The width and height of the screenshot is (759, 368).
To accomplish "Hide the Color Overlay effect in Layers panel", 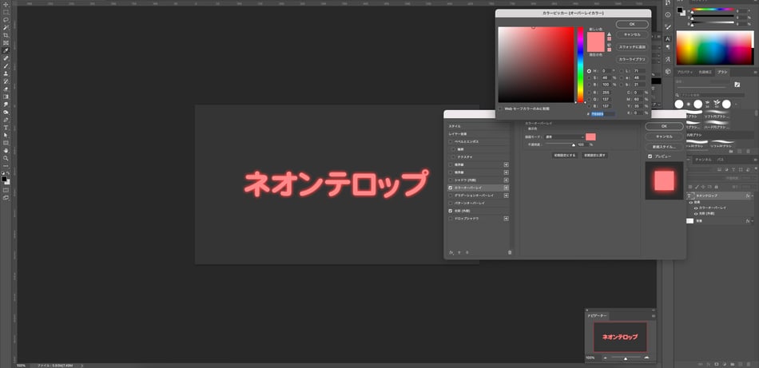I will (x=695, y=208).
